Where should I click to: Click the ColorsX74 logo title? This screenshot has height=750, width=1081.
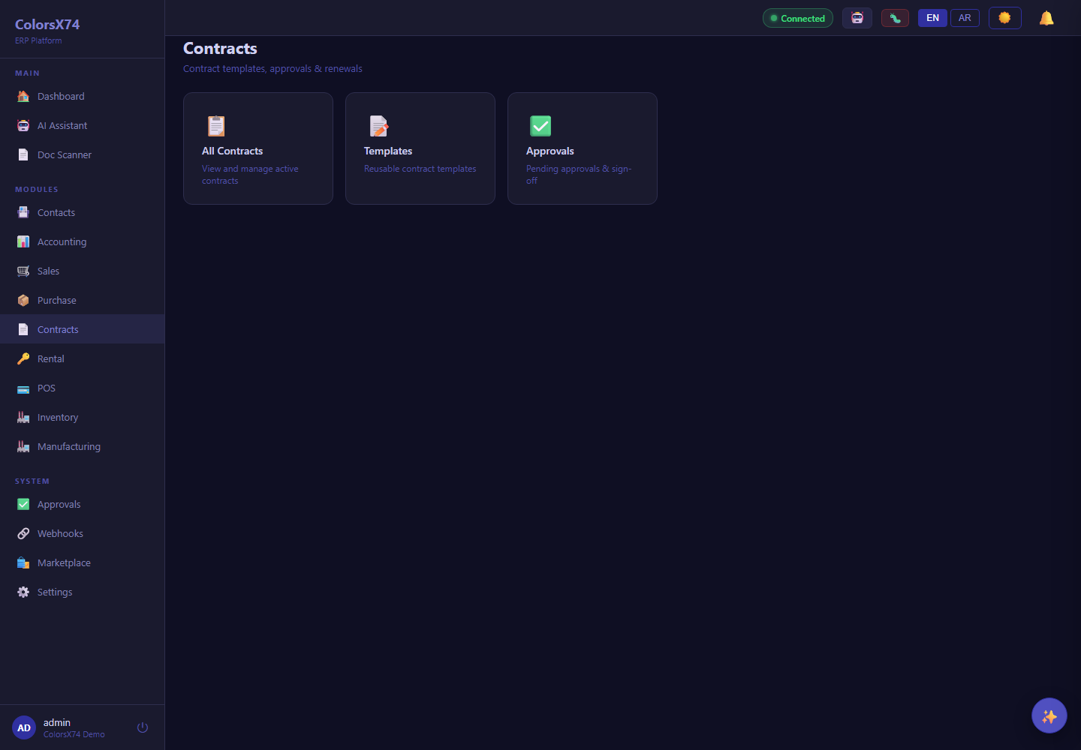(x=47, y=24)
